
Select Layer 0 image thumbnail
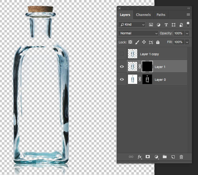point(133,79)
